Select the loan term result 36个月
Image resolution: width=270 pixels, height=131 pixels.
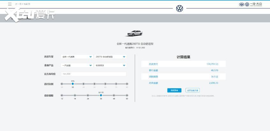point(214,77)
